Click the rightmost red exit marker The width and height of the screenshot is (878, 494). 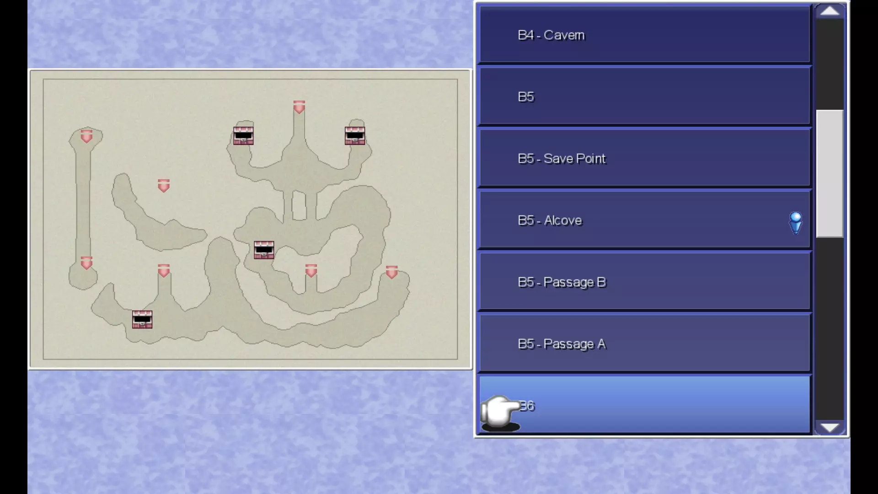tap(391, 272)
